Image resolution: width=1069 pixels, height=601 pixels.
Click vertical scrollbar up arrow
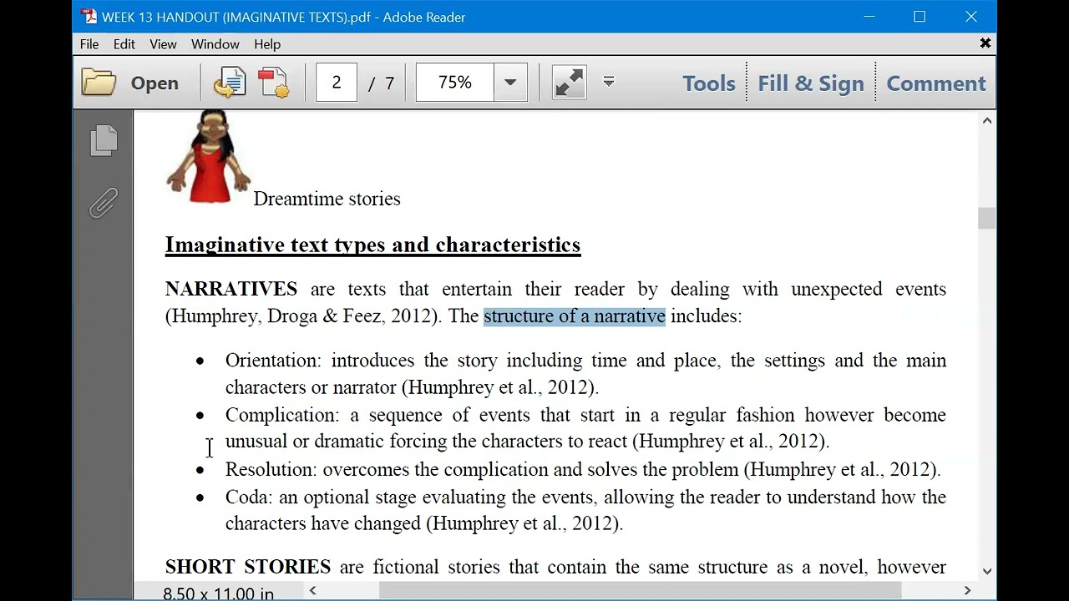pos(987,121)
